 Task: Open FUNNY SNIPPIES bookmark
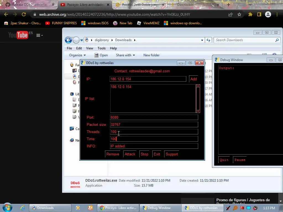[61, 23]
